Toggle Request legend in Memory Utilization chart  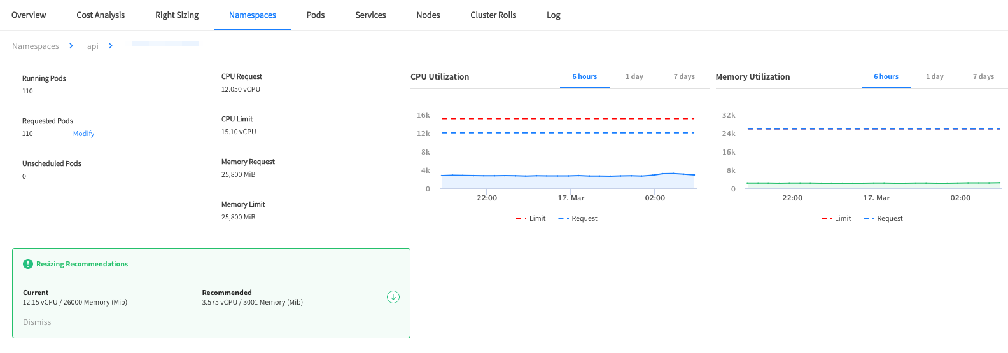883,218
